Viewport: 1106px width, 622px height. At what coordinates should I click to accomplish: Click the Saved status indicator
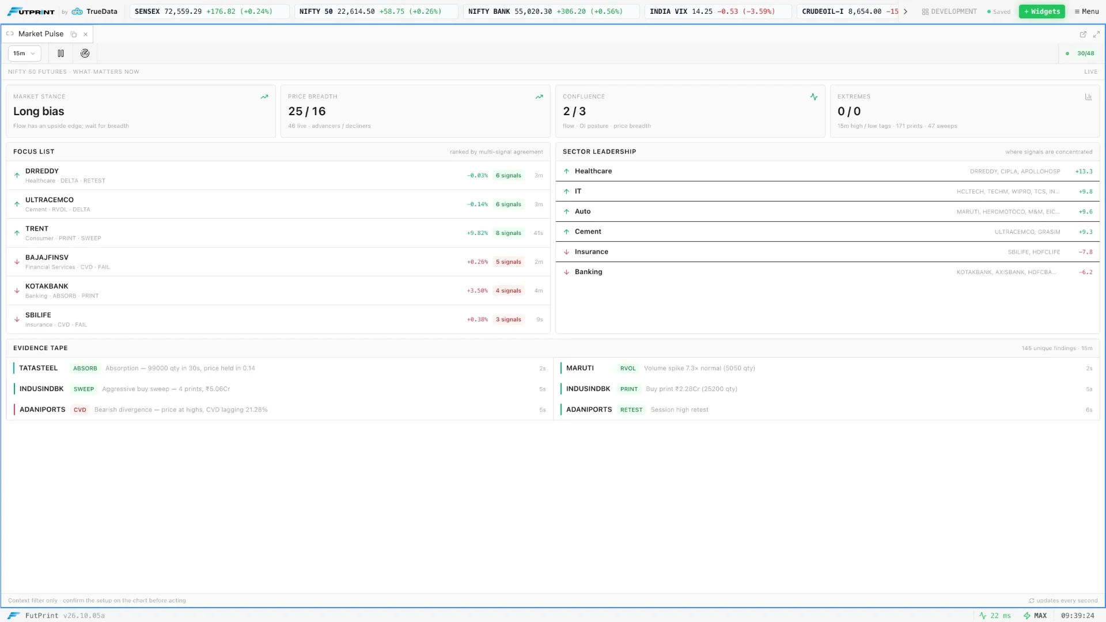(x=999, y=12)
